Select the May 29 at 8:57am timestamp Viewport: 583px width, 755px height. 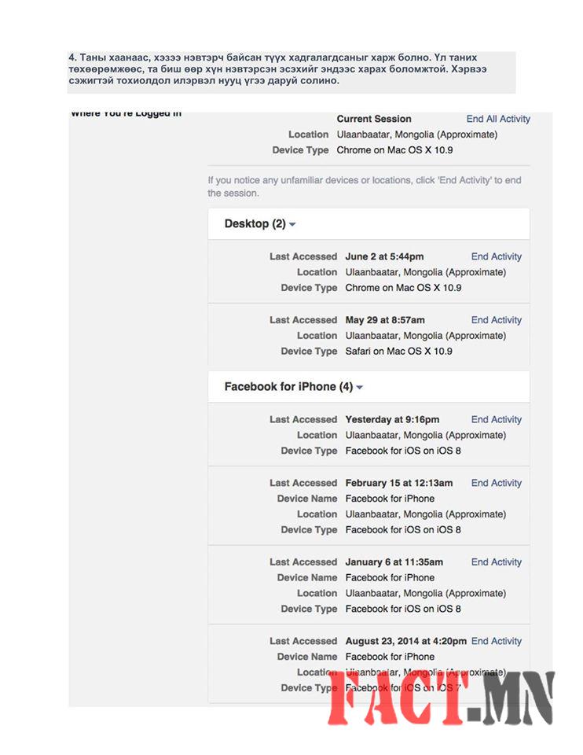(x=385, y=320)
